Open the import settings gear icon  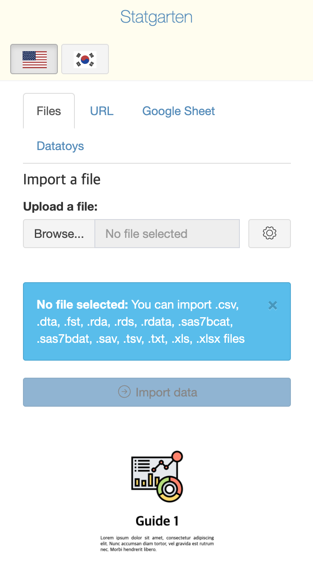click(270, 234)
